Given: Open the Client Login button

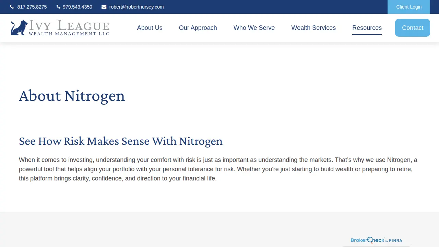Looking at the screenshot, I should 409,7.
